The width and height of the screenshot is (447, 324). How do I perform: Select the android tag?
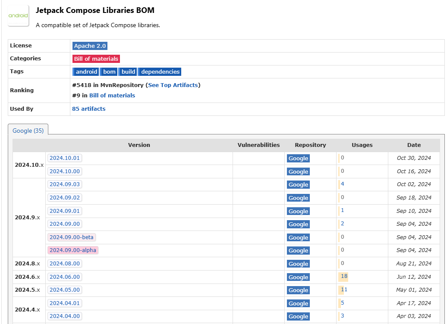pos(85,72)
